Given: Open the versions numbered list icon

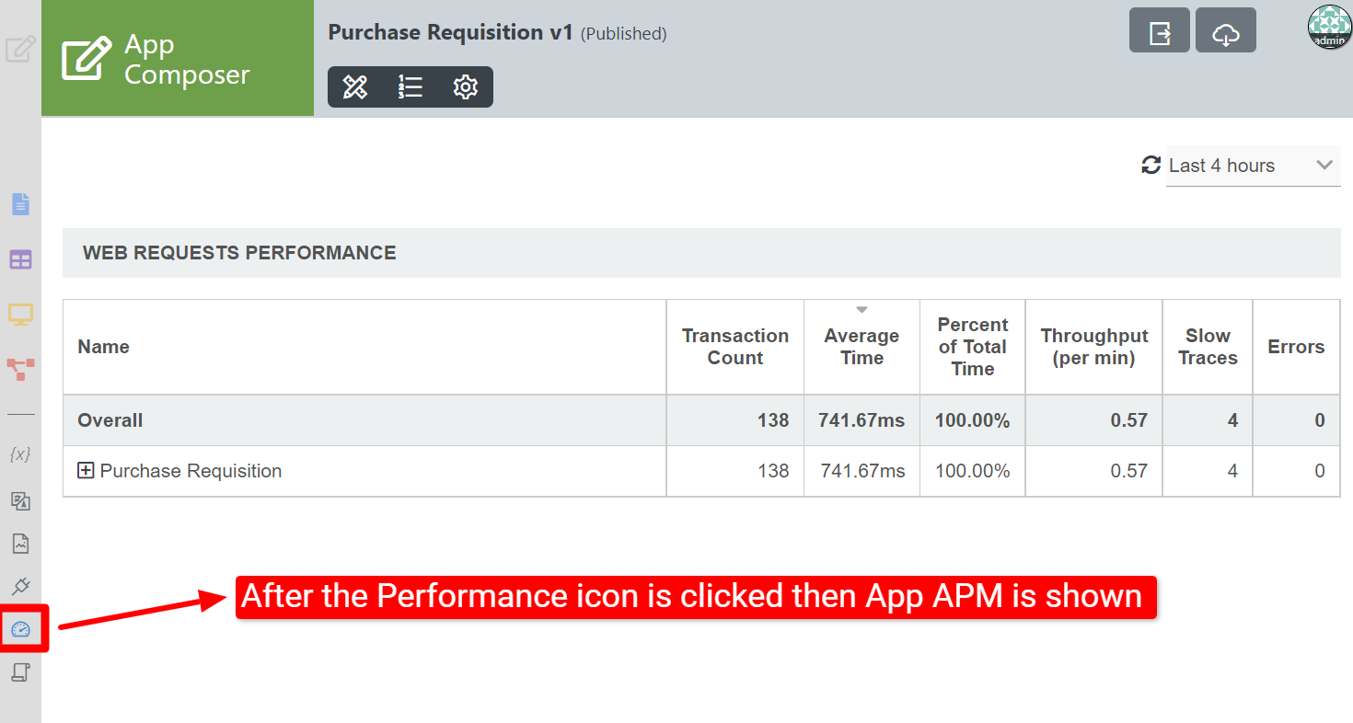Looking at the screenshot, I should [411, 87].
